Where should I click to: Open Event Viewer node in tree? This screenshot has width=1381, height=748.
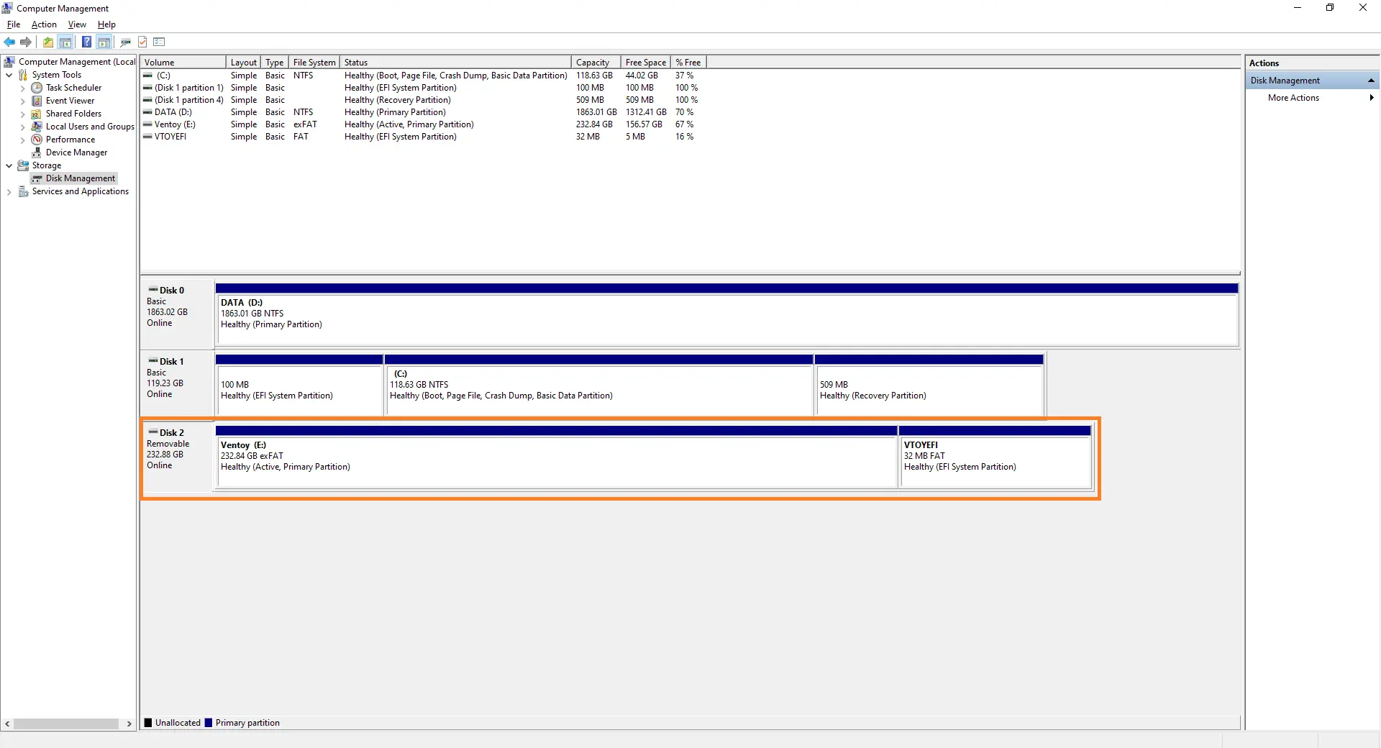click(x=70, y=101)
